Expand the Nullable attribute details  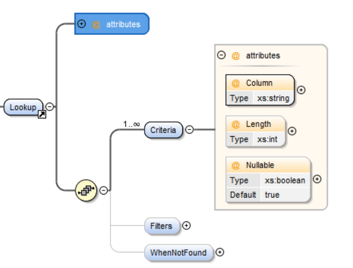[317, 179]
